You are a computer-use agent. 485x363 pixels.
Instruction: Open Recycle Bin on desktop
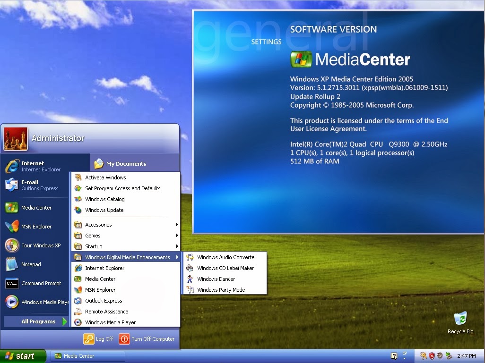[x=460, y=322]
